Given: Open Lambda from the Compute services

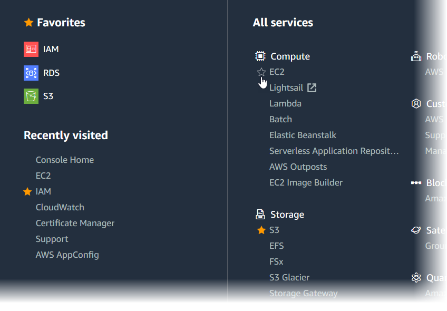Looking at the screenshot, I should pos(285,104).
